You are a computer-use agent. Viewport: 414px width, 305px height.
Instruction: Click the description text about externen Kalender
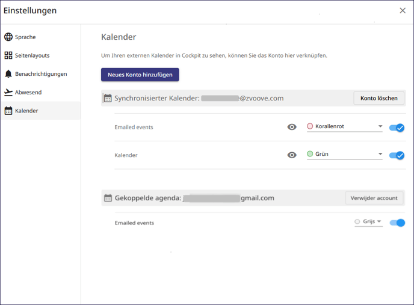pos(214,55)
